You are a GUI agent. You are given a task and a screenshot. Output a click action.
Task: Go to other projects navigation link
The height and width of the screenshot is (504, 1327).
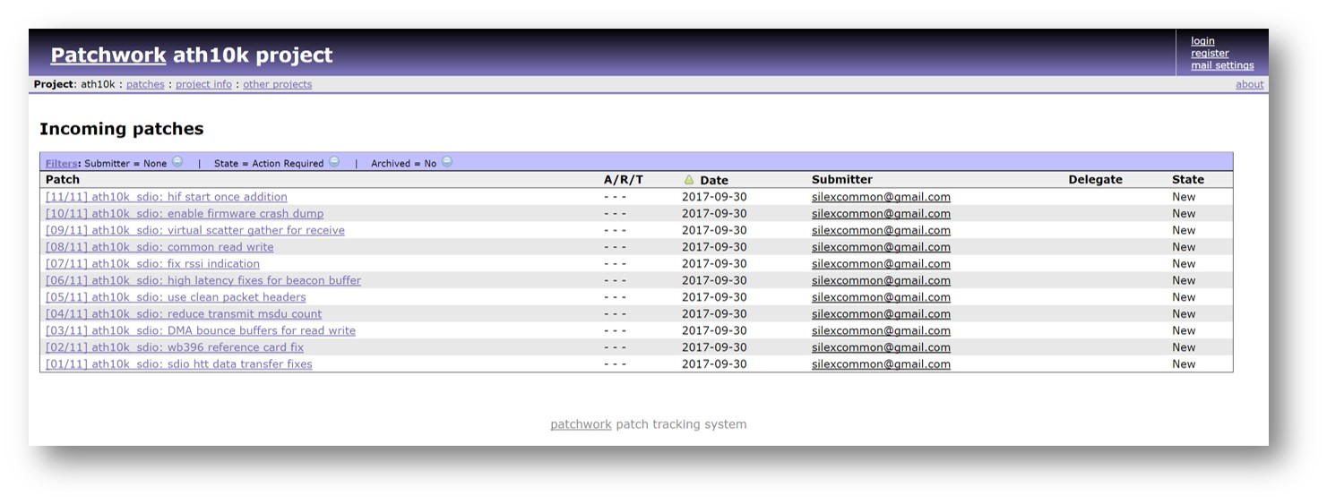(x=278, y=85)
